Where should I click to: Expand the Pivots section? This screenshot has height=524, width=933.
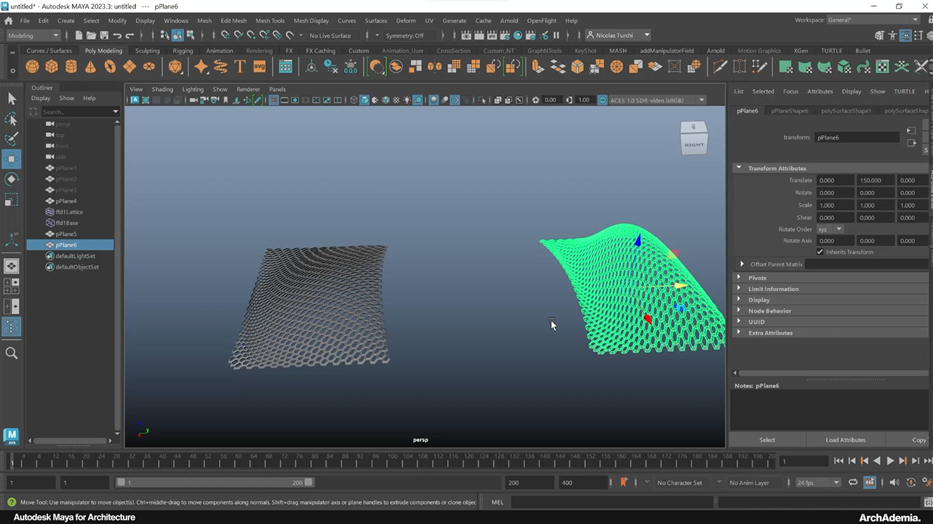coord(757,278)
